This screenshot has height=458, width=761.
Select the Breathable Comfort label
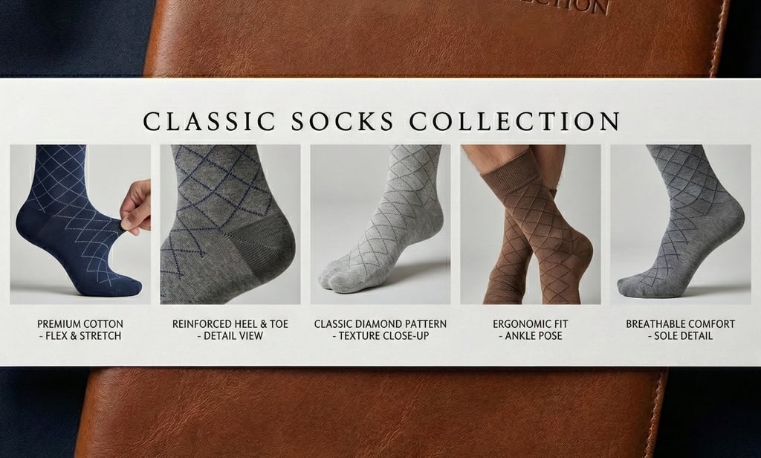681,324
